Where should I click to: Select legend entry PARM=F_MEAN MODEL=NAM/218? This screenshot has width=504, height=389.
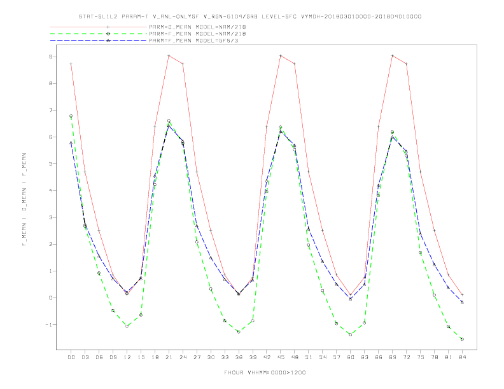pyautogui.click(x=197, y=34)
